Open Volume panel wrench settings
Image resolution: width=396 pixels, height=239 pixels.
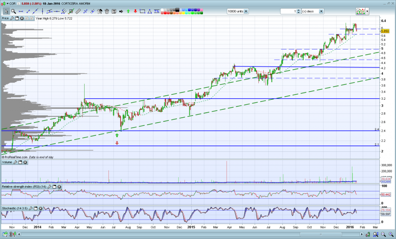(x=15, y=162)
